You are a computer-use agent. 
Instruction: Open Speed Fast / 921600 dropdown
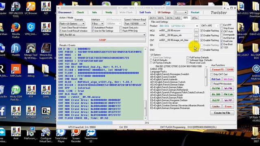click(135, 24)
